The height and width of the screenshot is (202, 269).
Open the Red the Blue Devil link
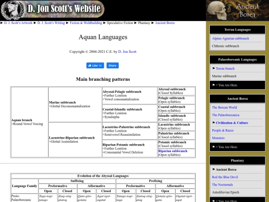point(225,177)
